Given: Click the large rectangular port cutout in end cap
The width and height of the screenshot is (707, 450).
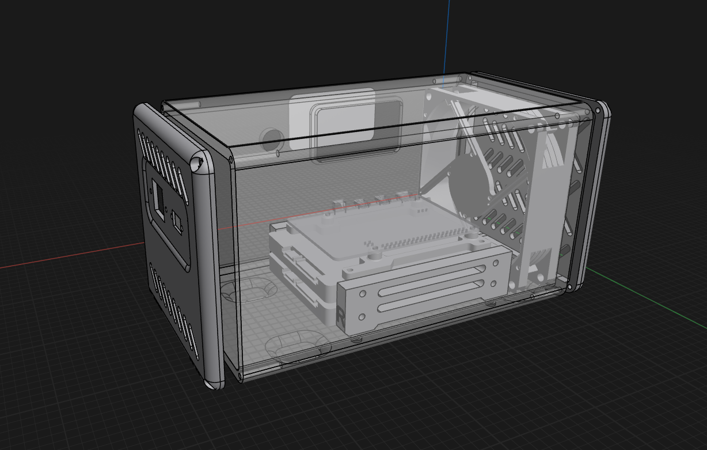Looking at the screenshot, I should point(158,199).
